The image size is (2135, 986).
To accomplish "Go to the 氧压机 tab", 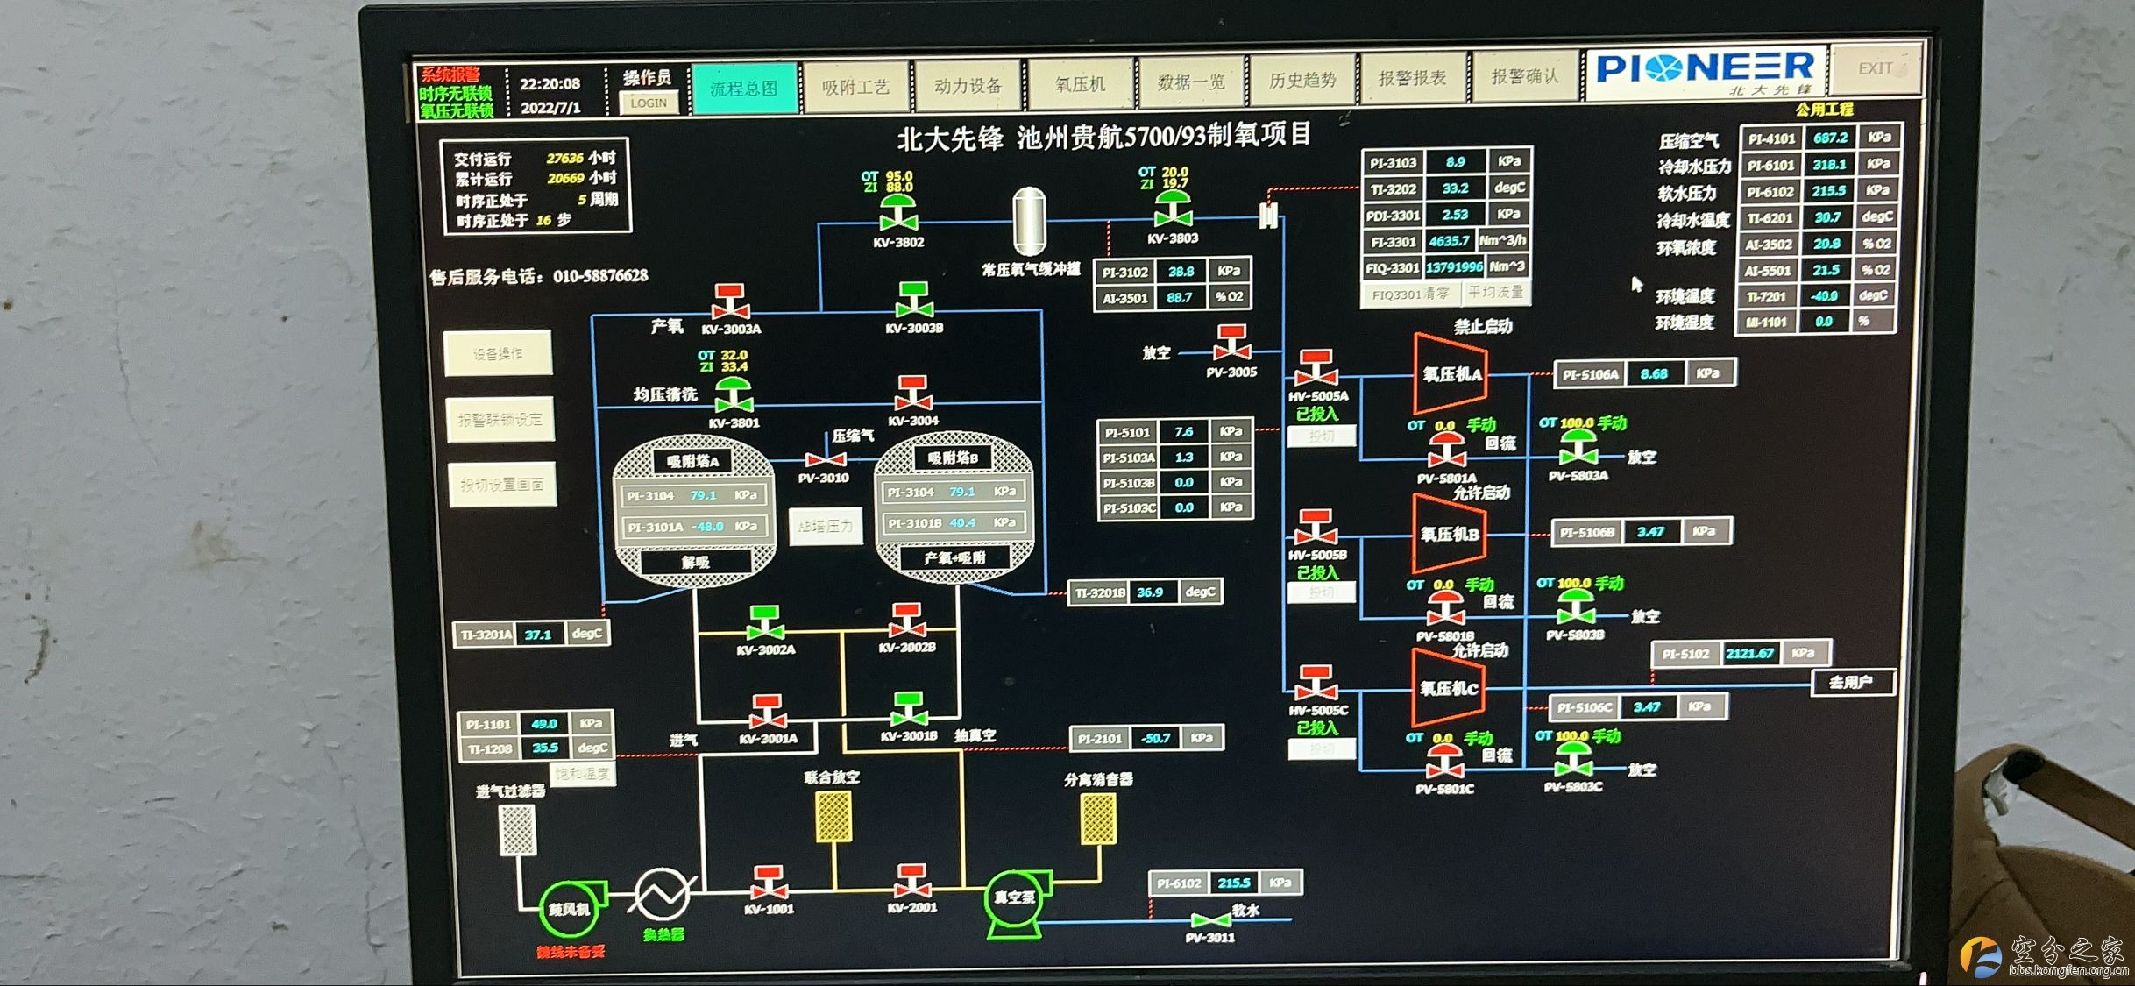I will point(1080,84).
